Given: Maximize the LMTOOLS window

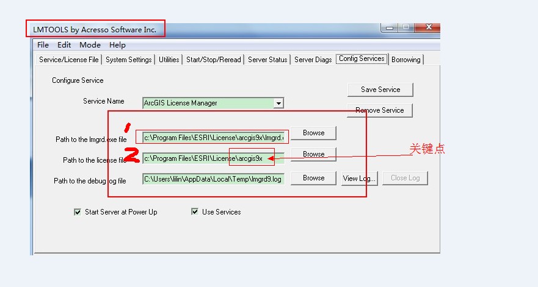Looking at the screenshot, I should click(x=406, y=27).
